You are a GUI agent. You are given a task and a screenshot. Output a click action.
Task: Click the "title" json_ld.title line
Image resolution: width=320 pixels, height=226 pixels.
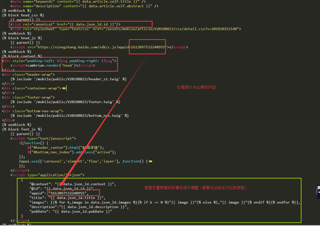[67, 198]
